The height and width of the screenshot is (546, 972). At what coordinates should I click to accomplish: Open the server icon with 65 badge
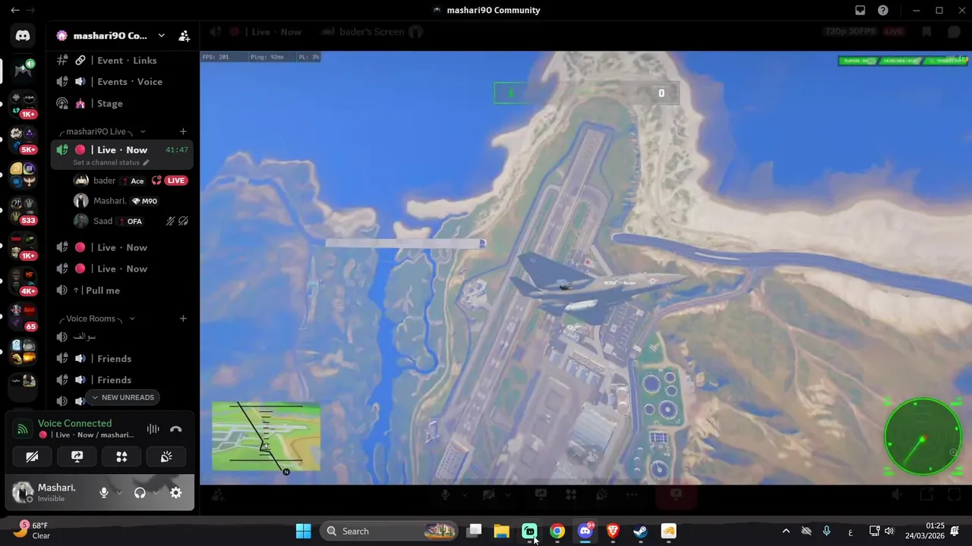tap(23, 317)
